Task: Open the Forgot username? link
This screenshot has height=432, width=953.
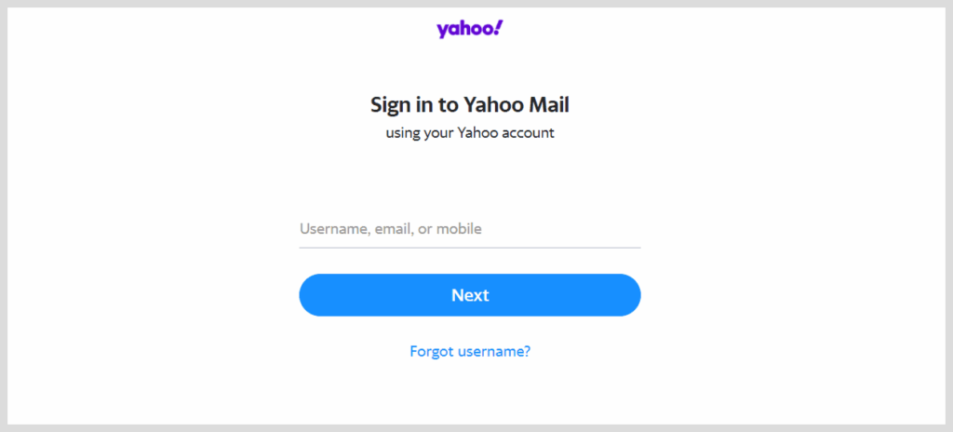Action: [x=470, y=352]
